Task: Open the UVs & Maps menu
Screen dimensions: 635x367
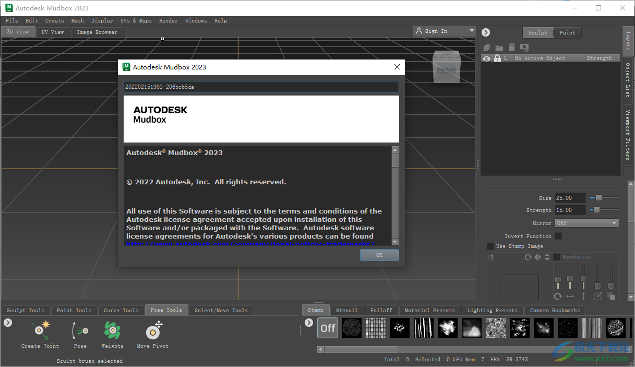Action: 136,21
